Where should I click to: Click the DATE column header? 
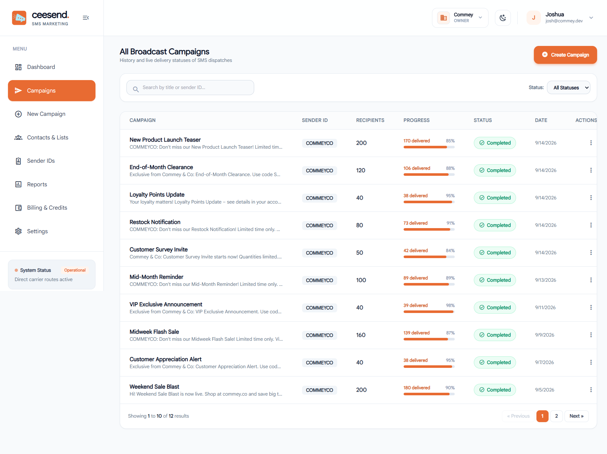(541, 120)
